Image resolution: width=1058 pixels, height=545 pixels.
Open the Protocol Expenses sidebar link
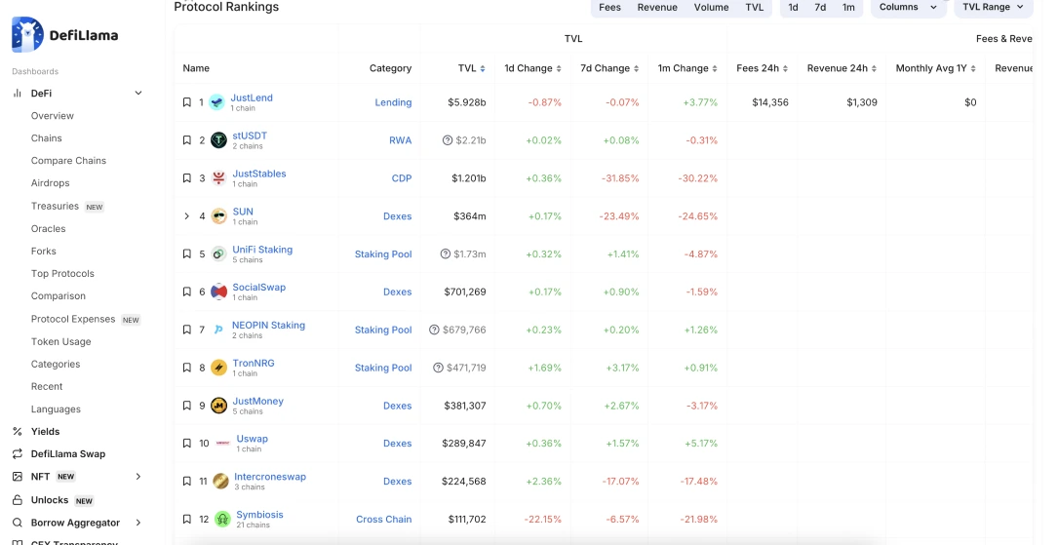(x=73, y=319)
